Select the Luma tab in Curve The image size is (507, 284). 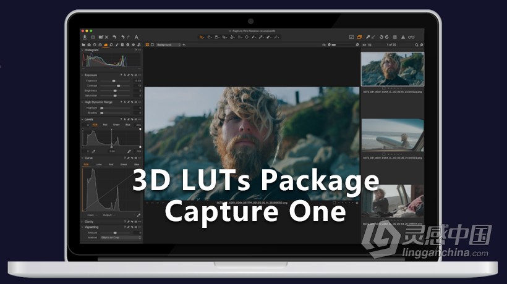click(99, 165)
